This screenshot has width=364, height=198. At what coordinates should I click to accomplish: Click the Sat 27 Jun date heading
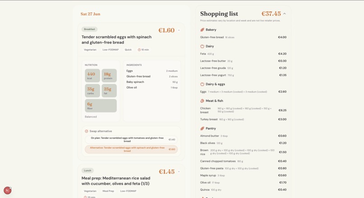pos(90,14)
